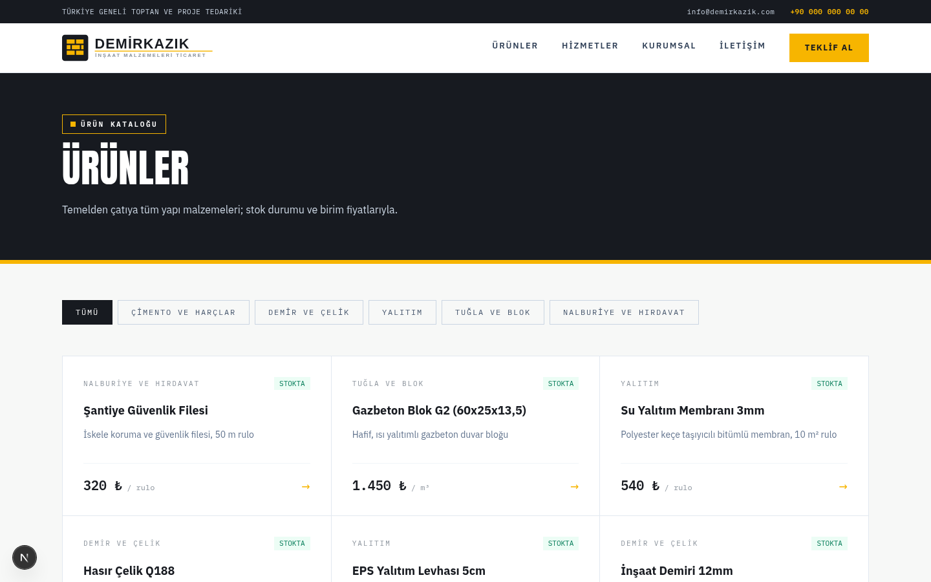
Task: Select the TÜMÜ filter tab
Action: tap(87, 312)
